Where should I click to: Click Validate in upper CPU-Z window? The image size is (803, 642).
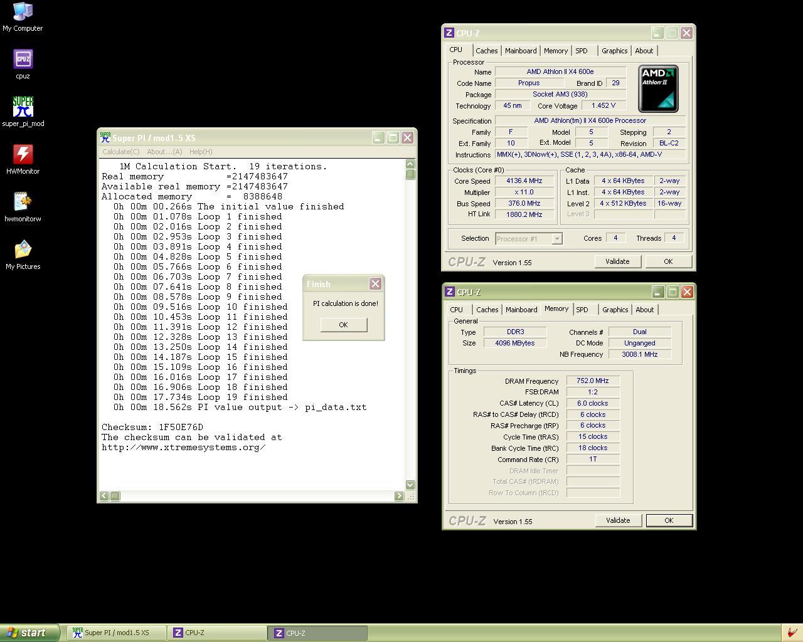(x=617, y=261)
